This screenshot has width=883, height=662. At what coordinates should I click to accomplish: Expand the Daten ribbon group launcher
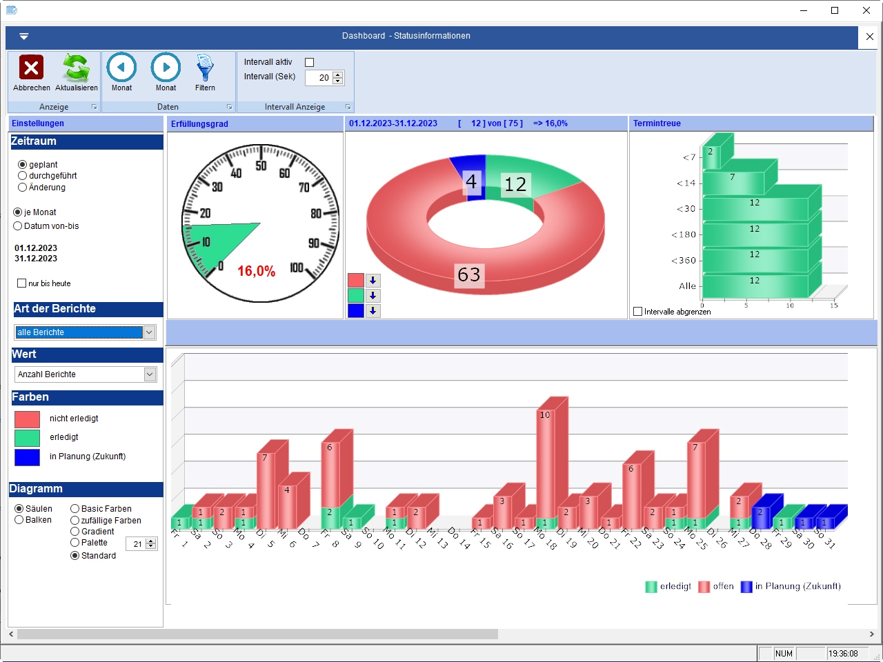point(230,108)
